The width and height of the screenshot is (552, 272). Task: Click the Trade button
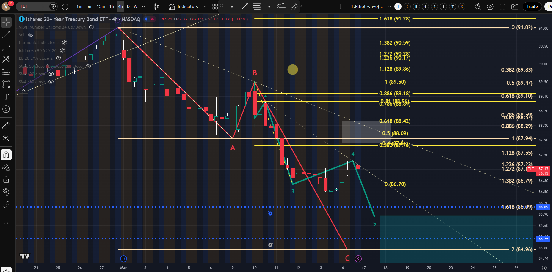(x=532, y=7)
